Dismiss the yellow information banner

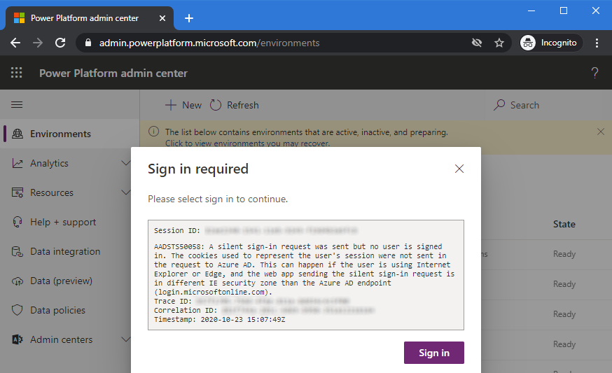600,132
